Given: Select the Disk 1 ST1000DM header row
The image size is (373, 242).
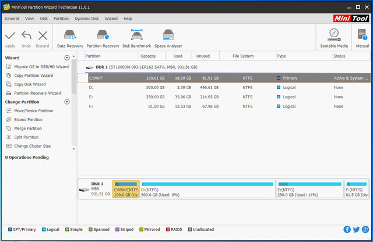Looking at the screenshot, I should [x=224, y=67].
